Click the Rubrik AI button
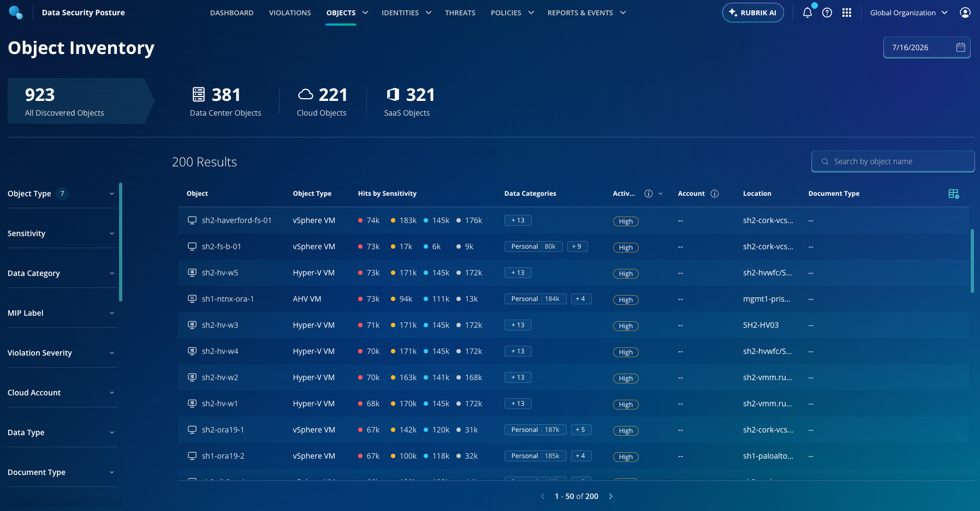 click(753, 13)
